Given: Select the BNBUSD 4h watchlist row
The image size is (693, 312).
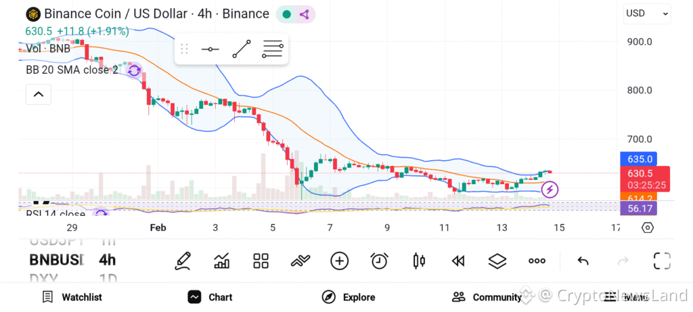Looking at the screenshot, I should coord(73,260).
